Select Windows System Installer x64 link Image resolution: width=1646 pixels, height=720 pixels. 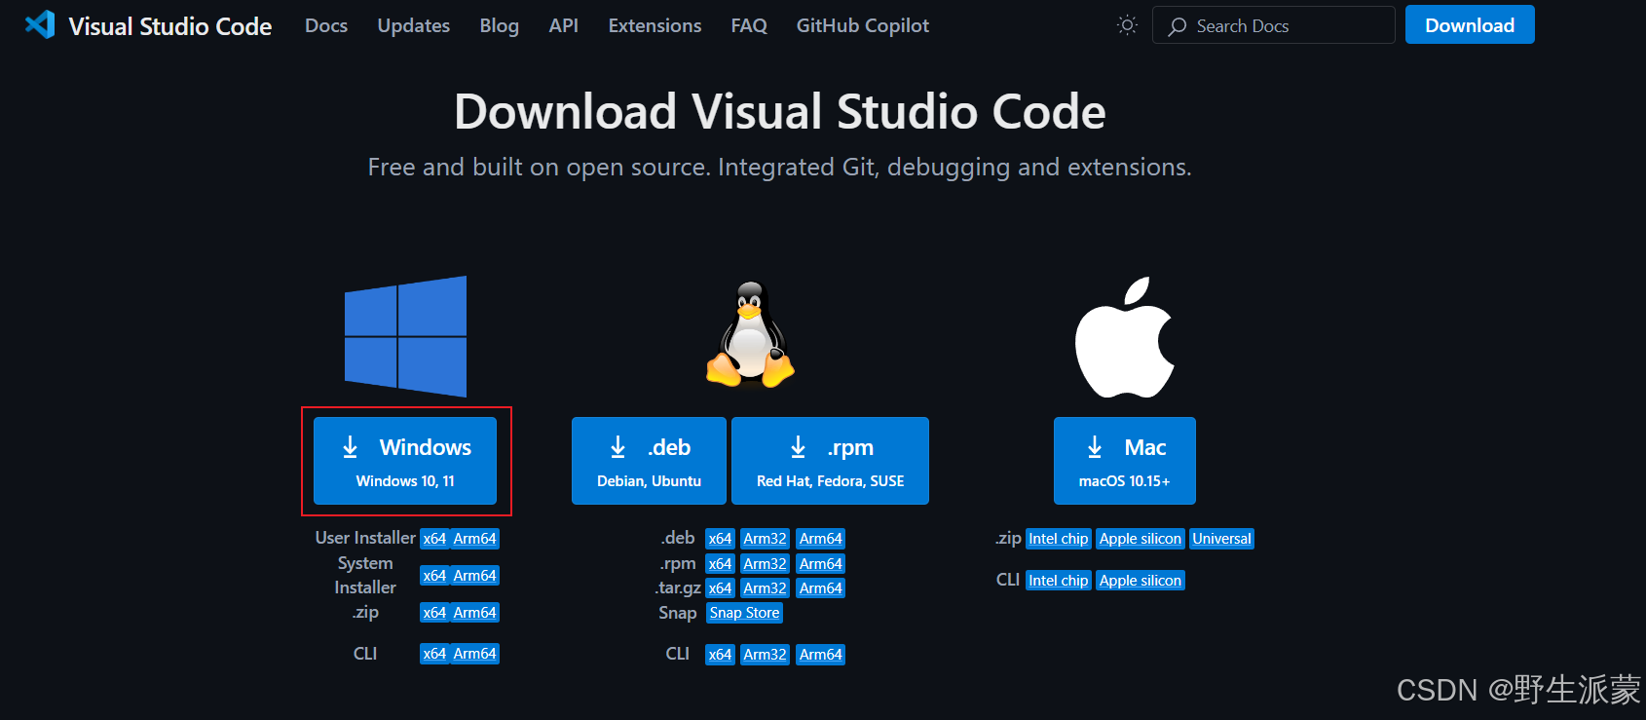(x=434, y=576)
